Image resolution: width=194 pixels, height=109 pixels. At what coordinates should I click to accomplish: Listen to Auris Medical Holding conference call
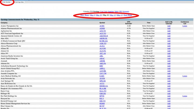[185, 76]
